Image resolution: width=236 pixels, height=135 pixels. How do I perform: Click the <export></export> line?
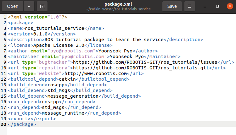pos(32,119)
